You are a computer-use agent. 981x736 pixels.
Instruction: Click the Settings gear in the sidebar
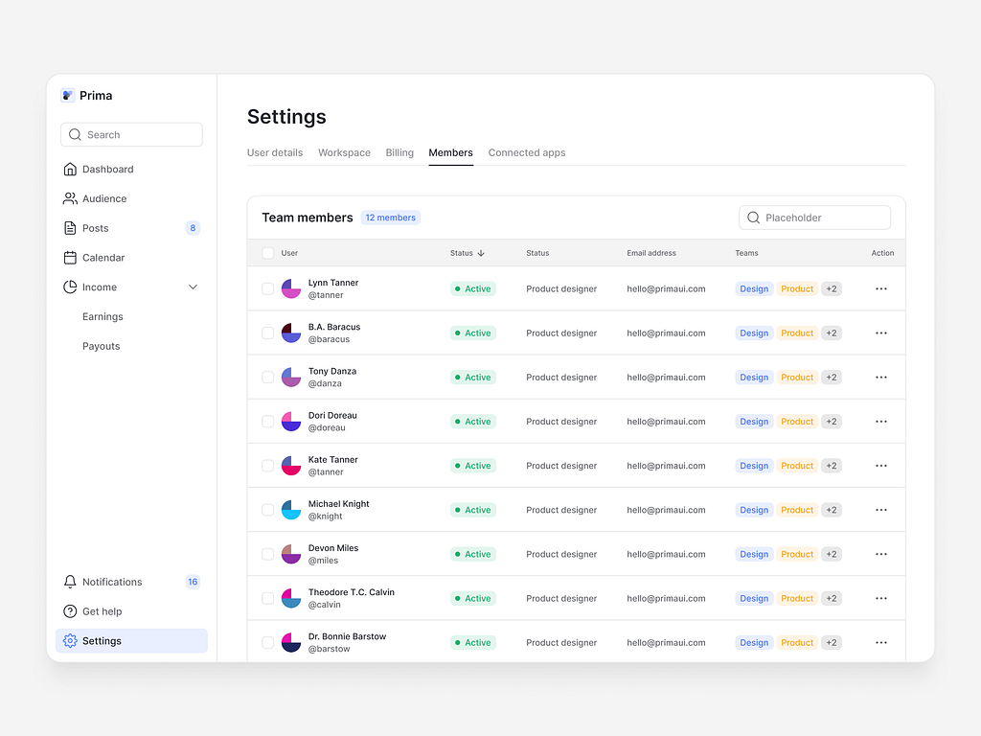coord(69,640)
